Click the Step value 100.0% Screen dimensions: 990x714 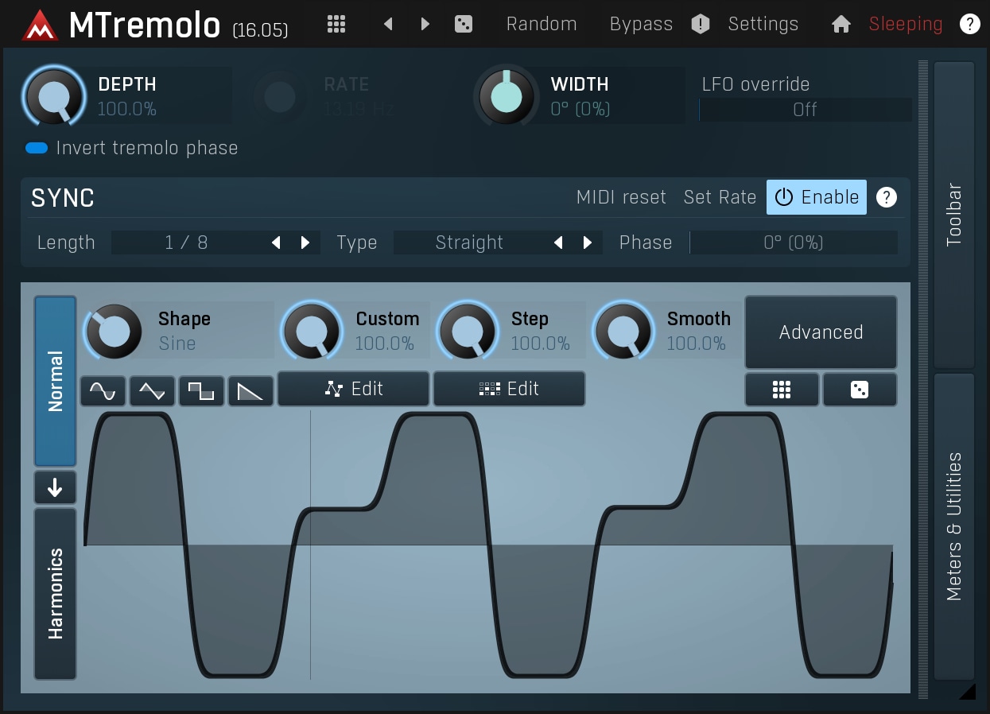[x=540, y=343]
